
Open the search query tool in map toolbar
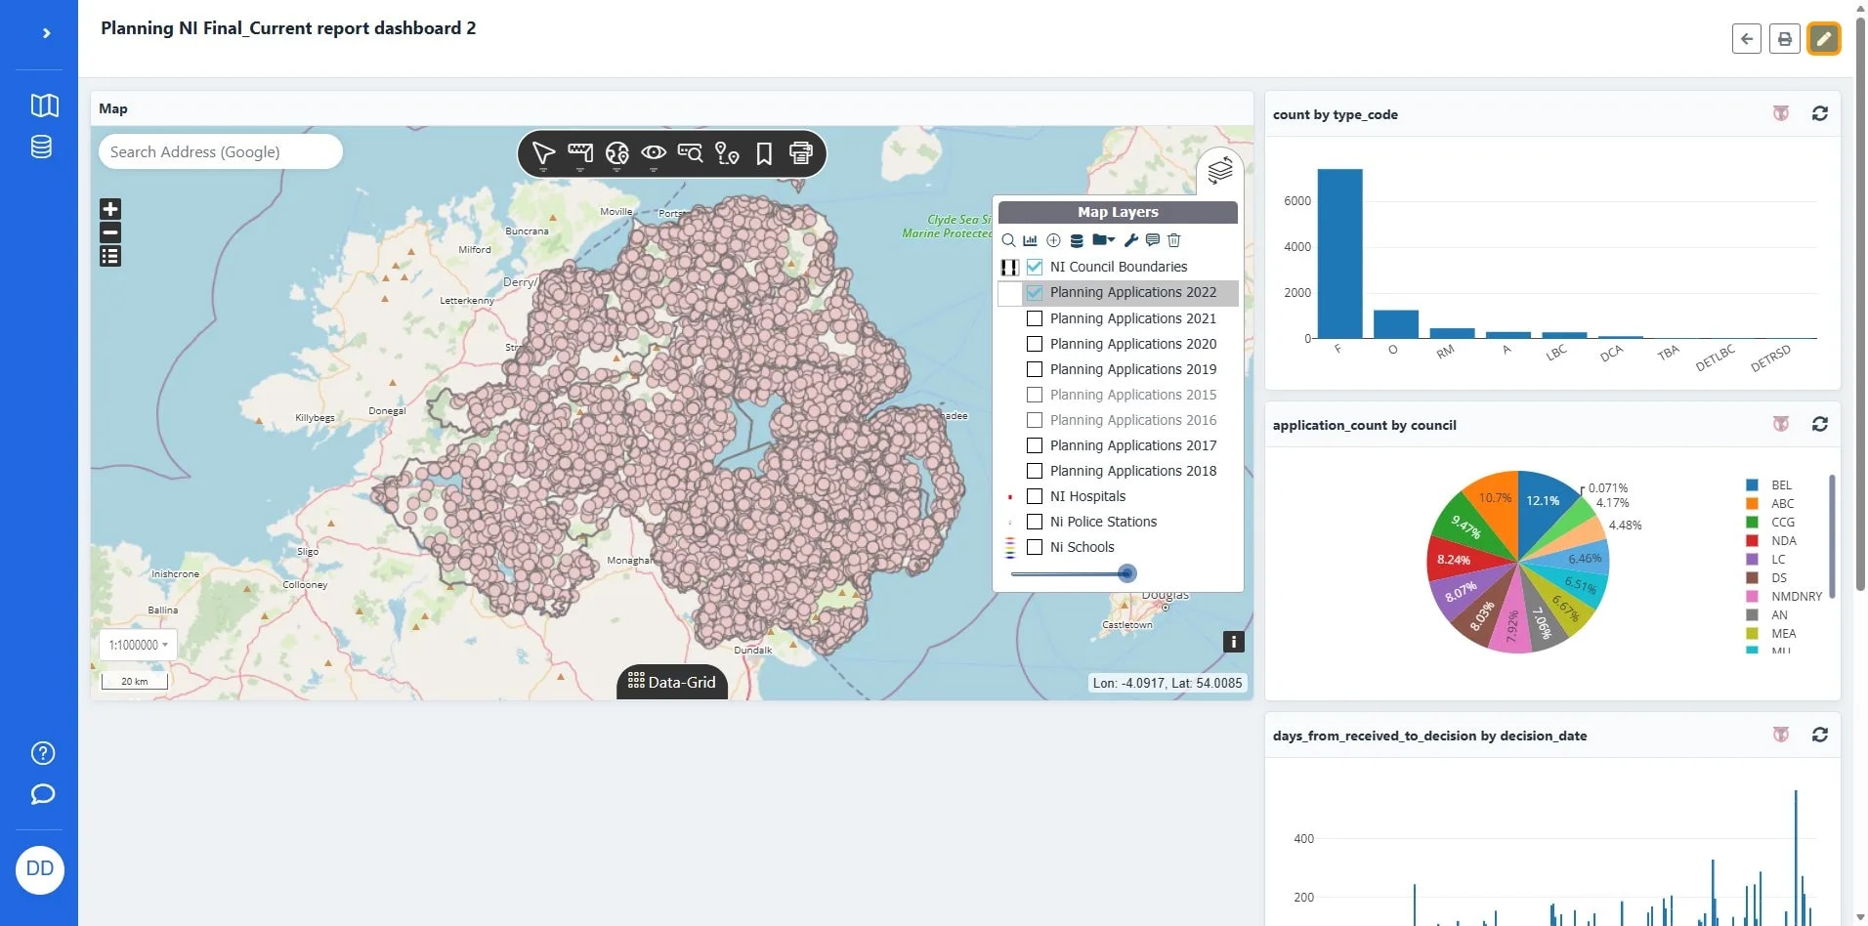691,153
